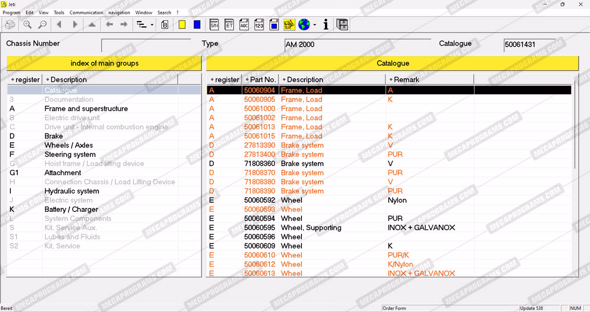The image size is (590, 312).
Task: Select part 50060595 Wheel, Supporting row
Action: [311, 228]
